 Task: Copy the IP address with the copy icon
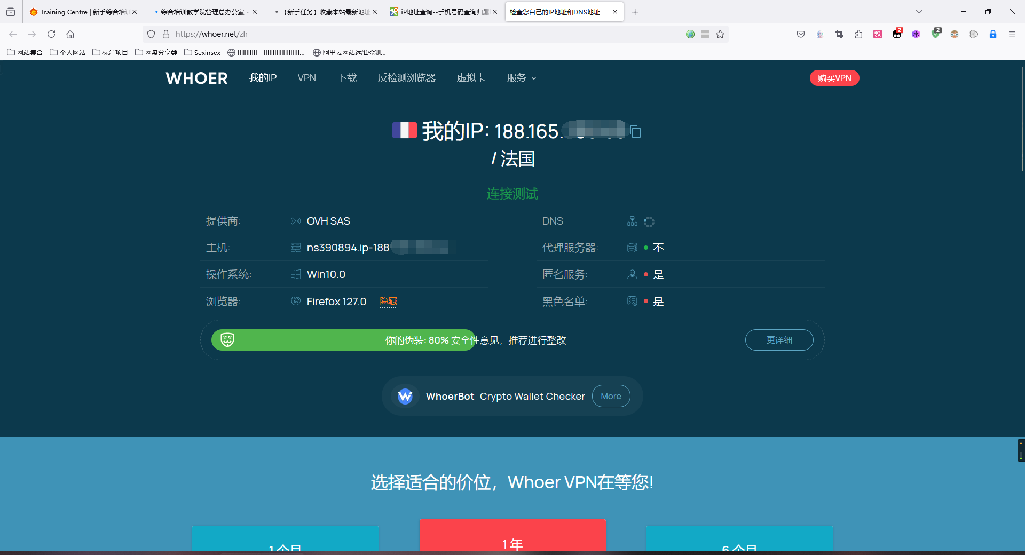coord(635,132)
